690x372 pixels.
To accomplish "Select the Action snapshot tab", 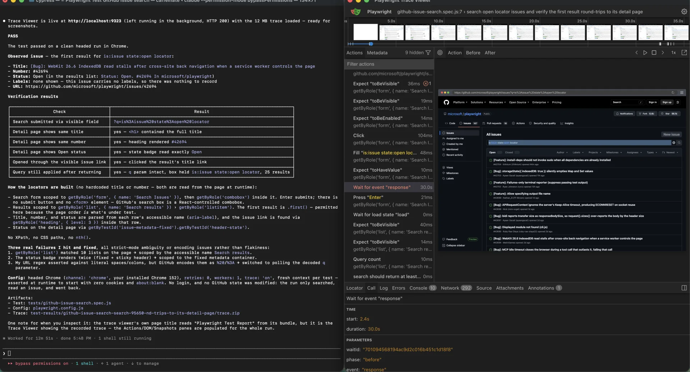I will point(455,52).
